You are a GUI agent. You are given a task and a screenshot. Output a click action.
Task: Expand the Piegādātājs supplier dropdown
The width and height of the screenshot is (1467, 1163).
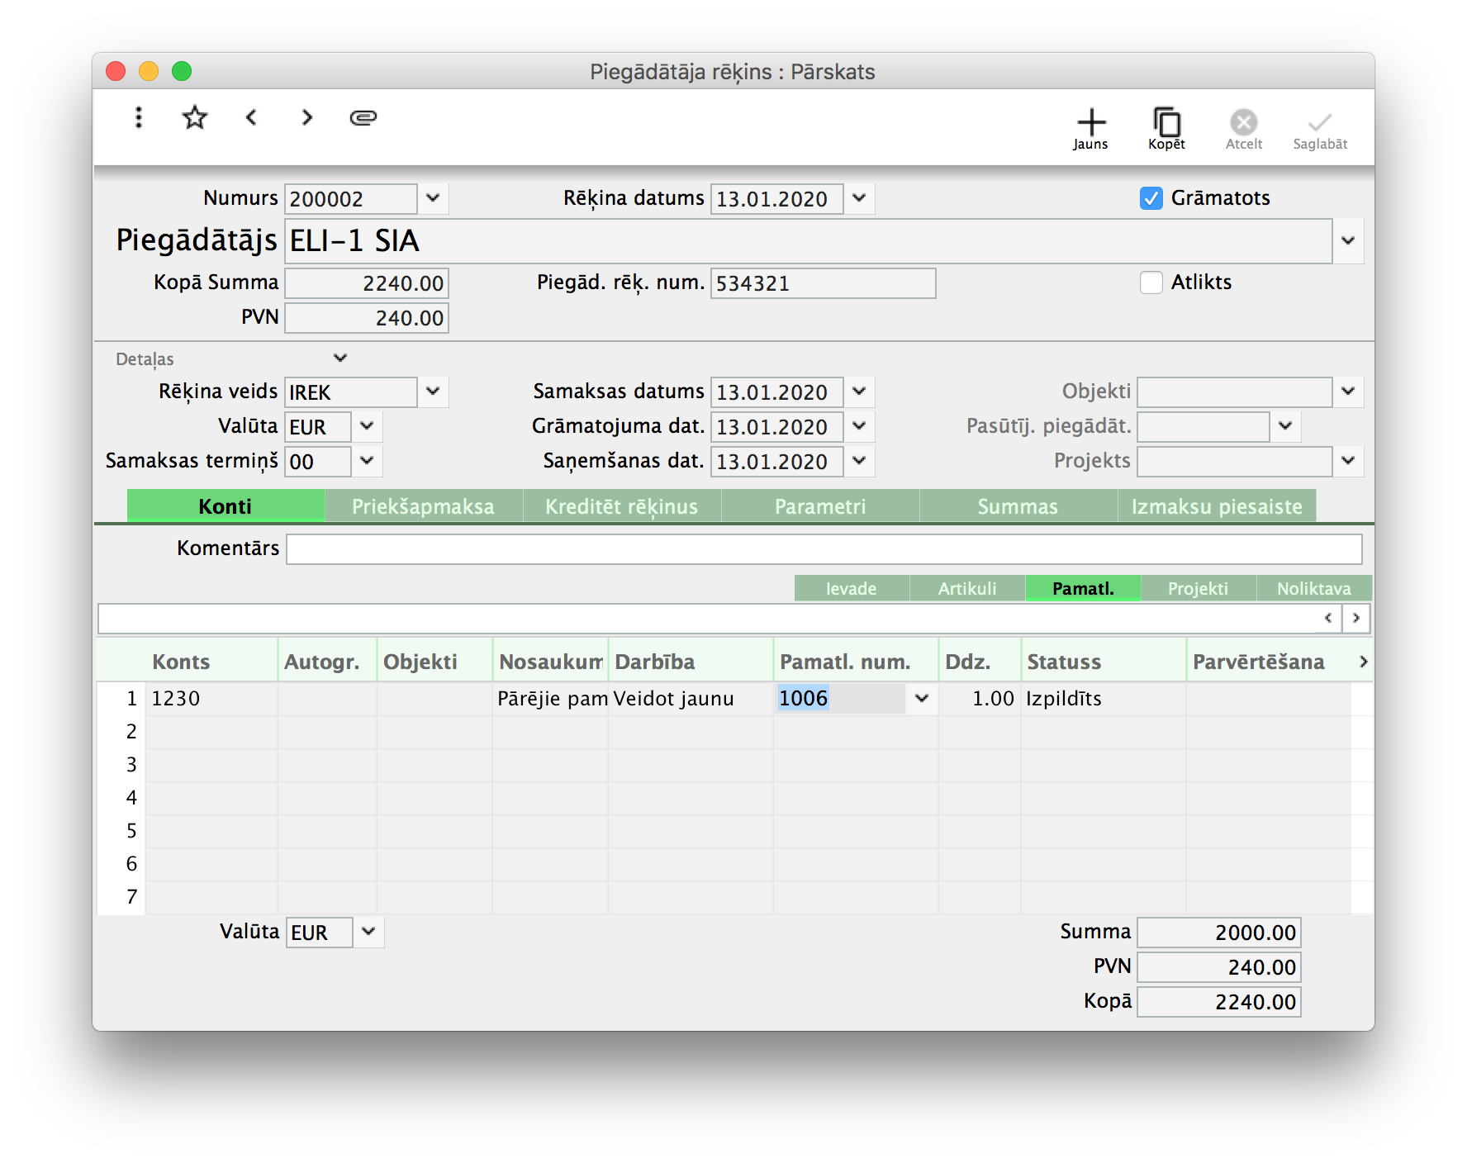pos(1348,241)
